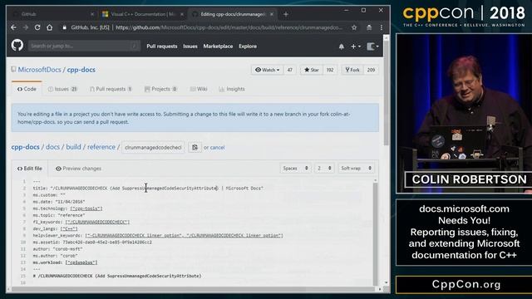Click the stargazers count 192

(330, 70)
